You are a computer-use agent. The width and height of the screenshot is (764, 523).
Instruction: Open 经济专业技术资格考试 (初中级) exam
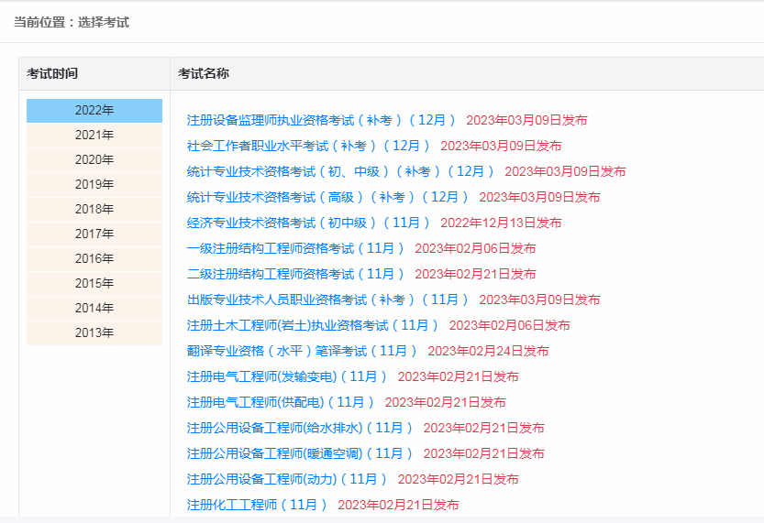click(x=308, y=223)
